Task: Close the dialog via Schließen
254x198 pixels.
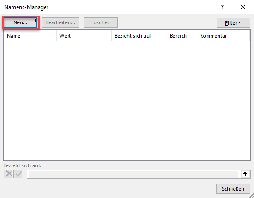Action: click(233, 189)
